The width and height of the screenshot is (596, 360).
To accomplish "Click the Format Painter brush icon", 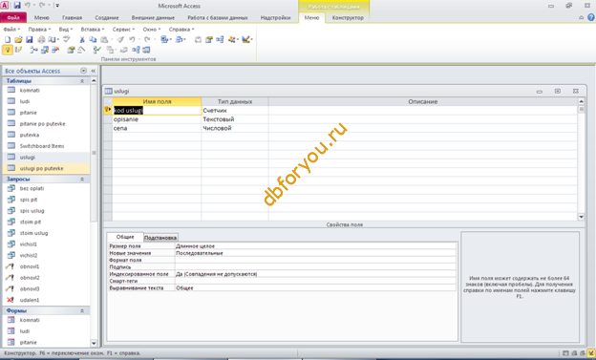I will click(x=120, y=39).
